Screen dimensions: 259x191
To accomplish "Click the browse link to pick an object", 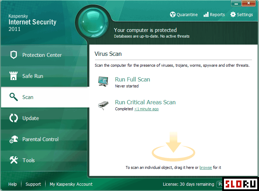I will coord(205,167).
